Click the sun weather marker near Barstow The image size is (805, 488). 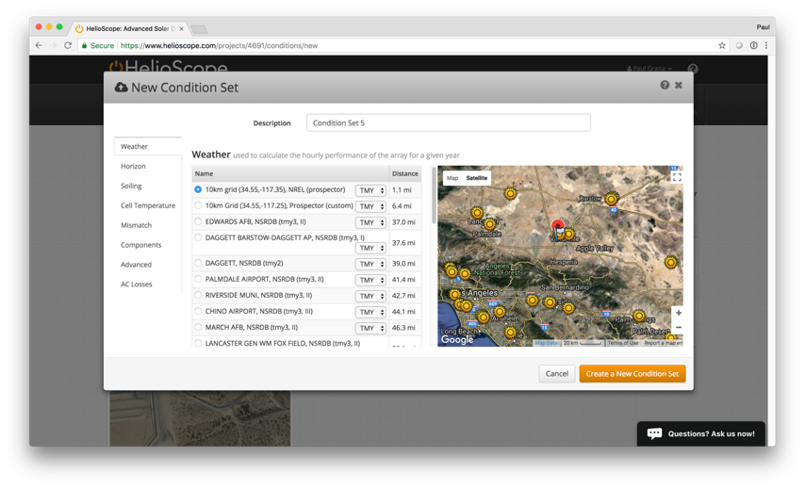pos(611,199)
